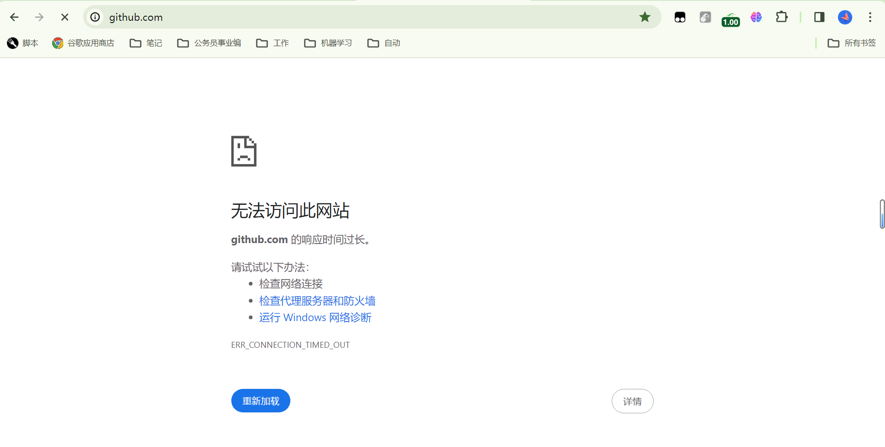This screenshot has height=447, width=885.
Task: Open the 谷歌应用商店 bookmark
Action: [83, 43]
